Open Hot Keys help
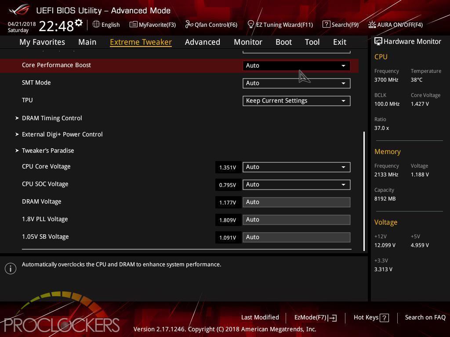The width and height of the screenshot is (450, 337). coord(371,318)
